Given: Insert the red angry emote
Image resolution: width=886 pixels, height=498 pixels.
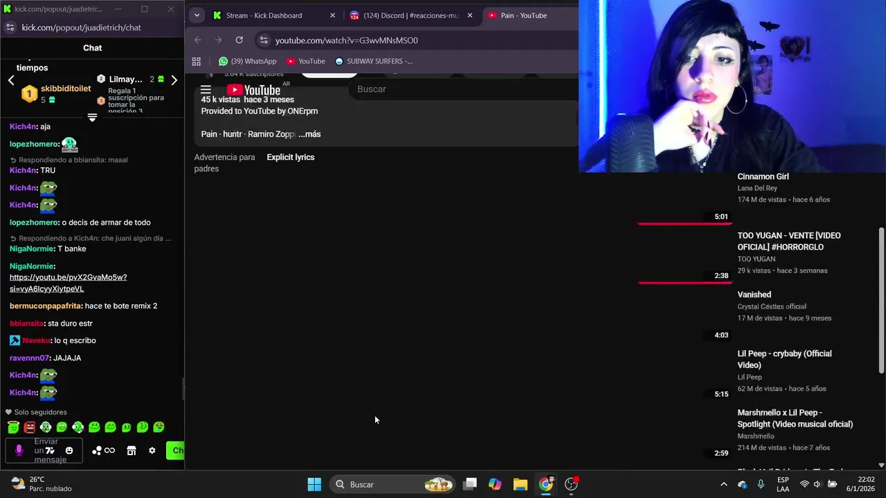Looking at the screenshot, I should (x=29, y=427).
